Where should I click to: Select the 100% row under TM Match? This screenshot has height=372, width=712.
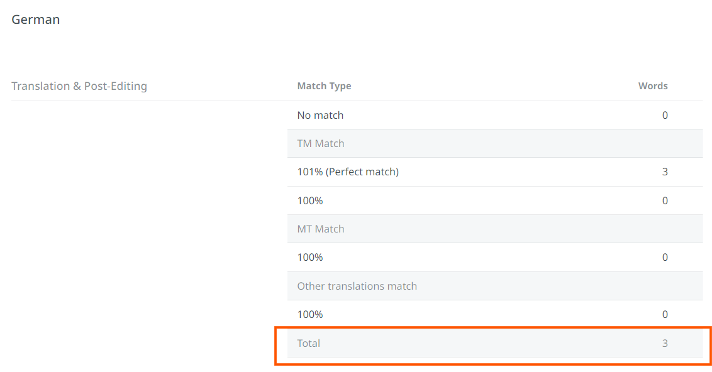click(495, 200)
